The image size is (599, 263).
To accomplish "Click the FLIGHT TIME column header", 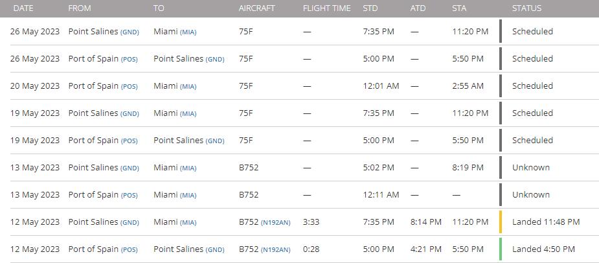I will pyautogui.click(x=326, y=8).
